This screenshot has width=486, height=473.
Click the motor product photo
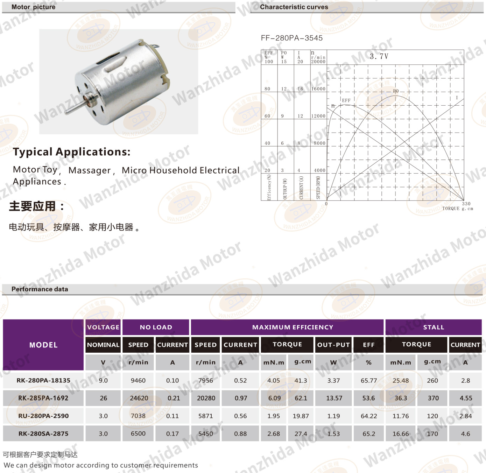(x=119, y=82)
